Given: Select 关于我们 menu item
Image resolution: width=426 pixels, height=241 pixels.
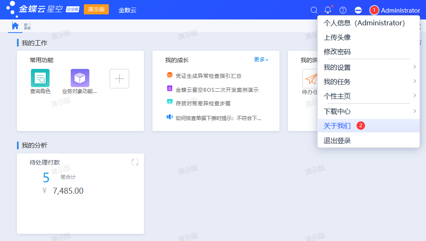Looking at the screenshot, I should [368, 126].
